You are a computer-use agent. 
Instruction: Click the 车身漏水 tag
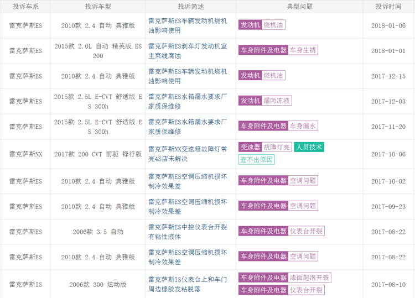303,126
